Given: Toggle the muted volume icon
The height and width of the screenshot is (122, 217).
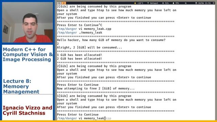Looking at the screenshot, I should (185, 3).
